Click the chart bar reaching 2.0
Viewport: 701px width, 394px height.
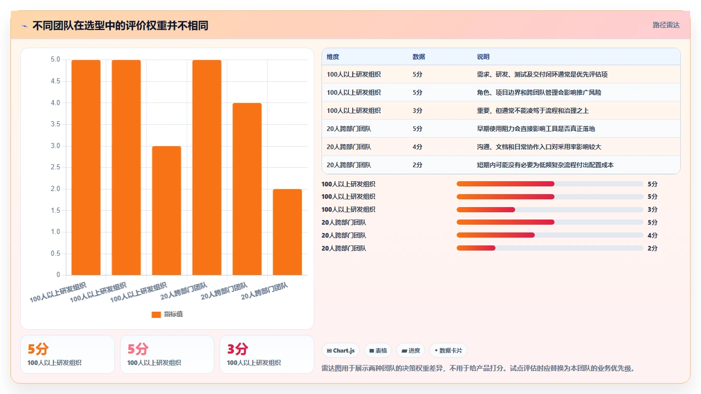click(287, 232)
